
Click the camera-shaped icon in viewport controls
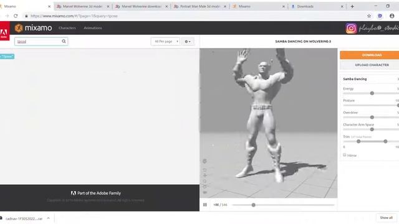205,192
